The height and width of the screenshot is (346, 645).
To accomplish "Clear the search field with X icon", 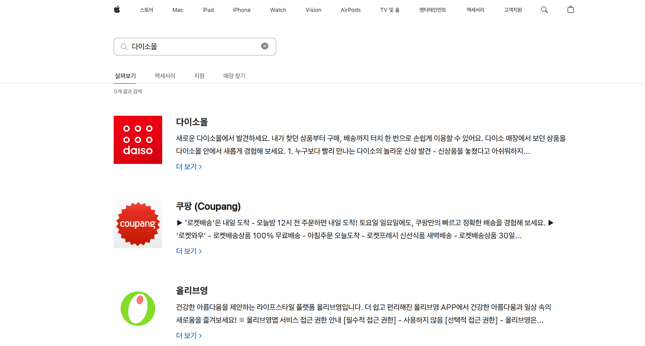I will (265, 46).
